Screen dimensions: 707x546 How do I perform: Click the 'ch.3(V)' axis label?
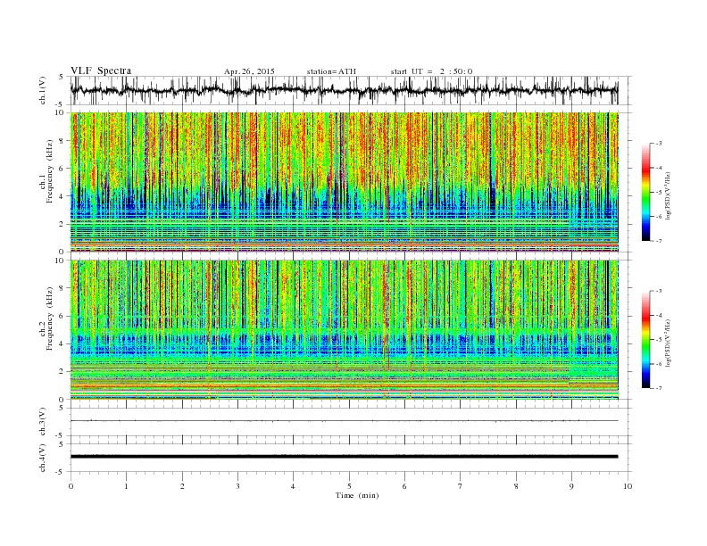click(43, 422)
